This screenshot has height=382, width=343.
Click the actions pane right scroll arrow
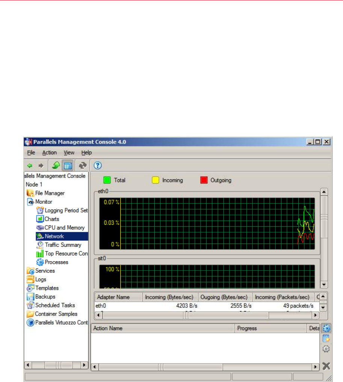(x=316, y=367)
